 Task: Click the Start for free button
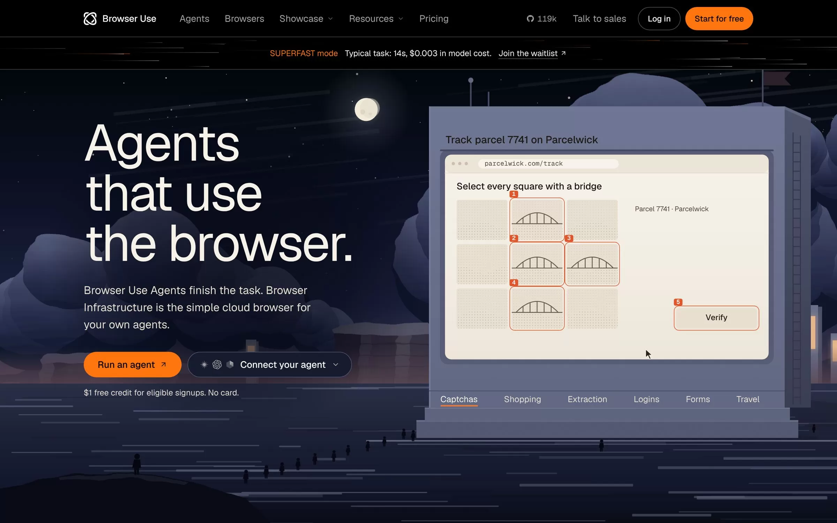pos(719,19)
